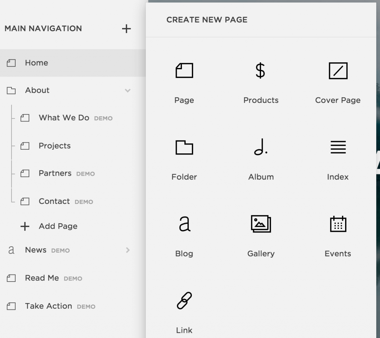Image resolution: width=380 pixels, height=338 pixels.
Task: Choose the Album music note icon
Action: (x=261, y=147)
